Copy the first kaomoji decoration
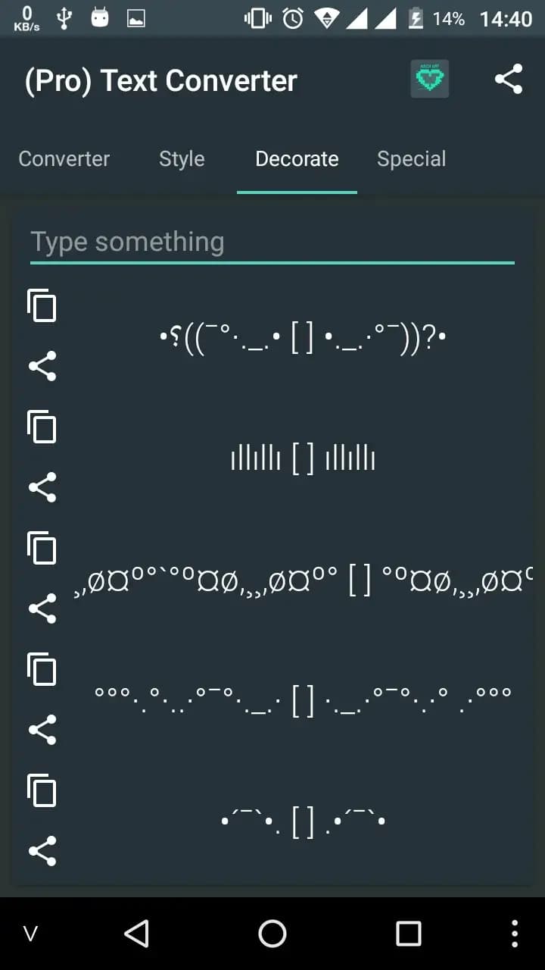This screenshot has width=545, height=970. pyautogui.click(x=42, y=305)
